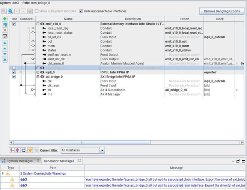
Task: Click the warning icon on the reset interface message
Action: pos(12,186)
